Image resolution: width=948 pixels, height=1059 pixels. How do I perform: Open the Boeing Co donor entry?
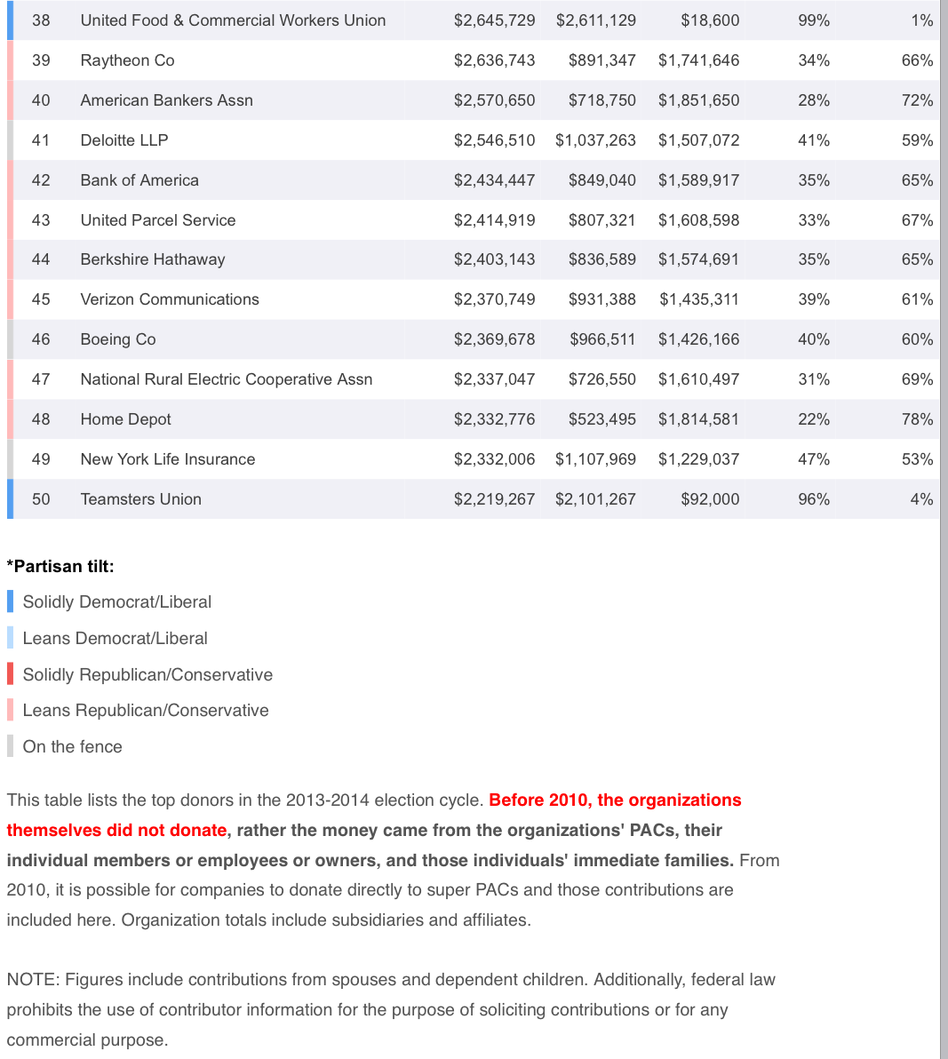pos(117,339)
